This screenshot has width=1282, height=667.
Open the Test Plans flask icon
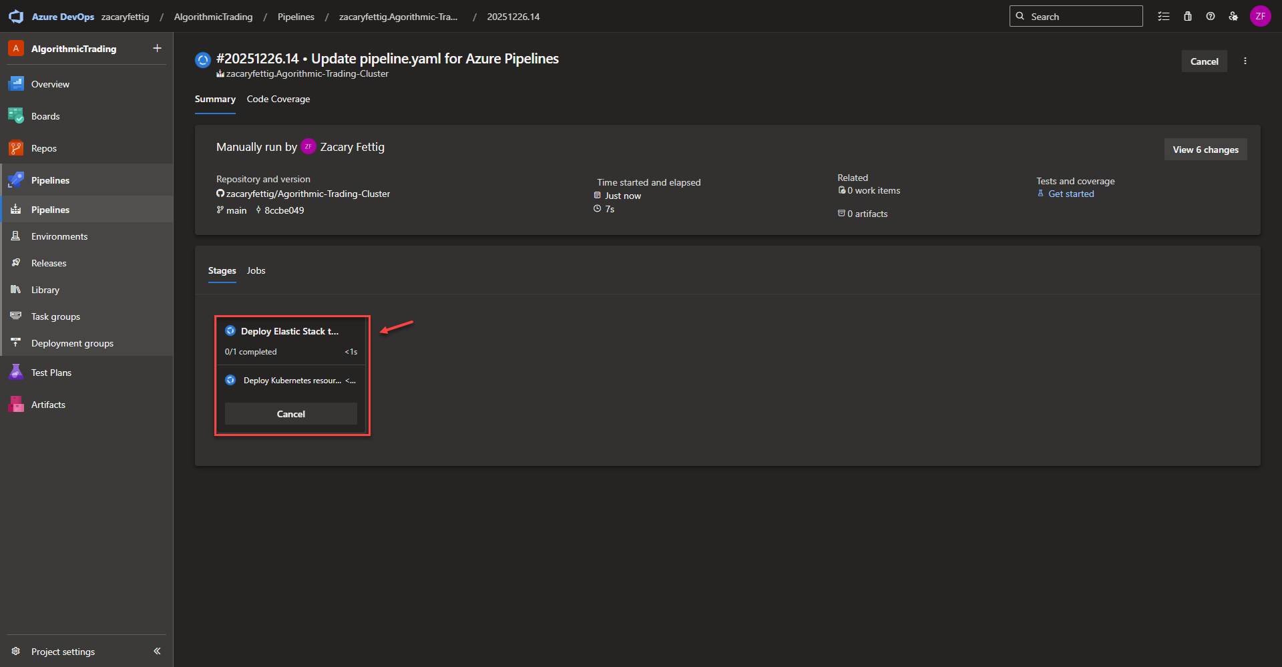click(x=16, y=373)
